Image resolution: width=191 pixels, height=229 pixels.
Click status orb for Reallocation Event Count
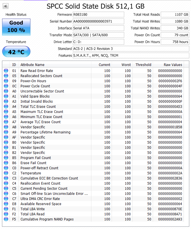[6, 183]
